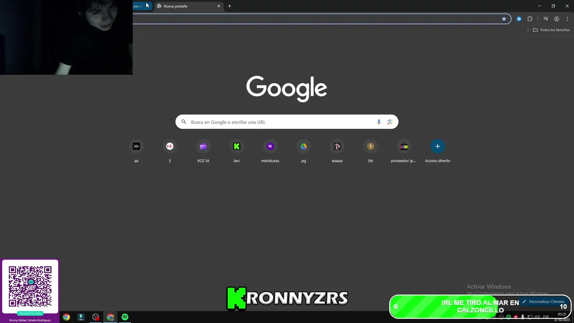Open the Shazam extension icon
This screenshot has height=323, width=574.
coord(519,19)
